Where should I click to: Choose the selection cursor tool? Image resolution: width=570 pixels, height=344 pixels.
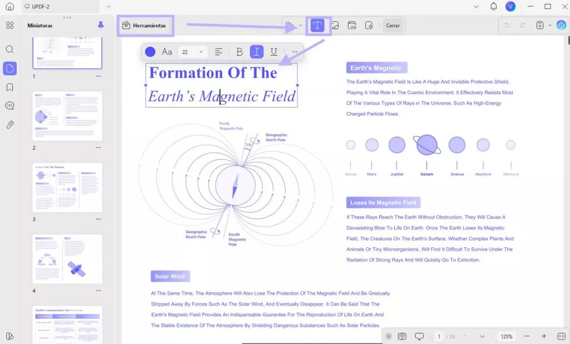[289, 26]
